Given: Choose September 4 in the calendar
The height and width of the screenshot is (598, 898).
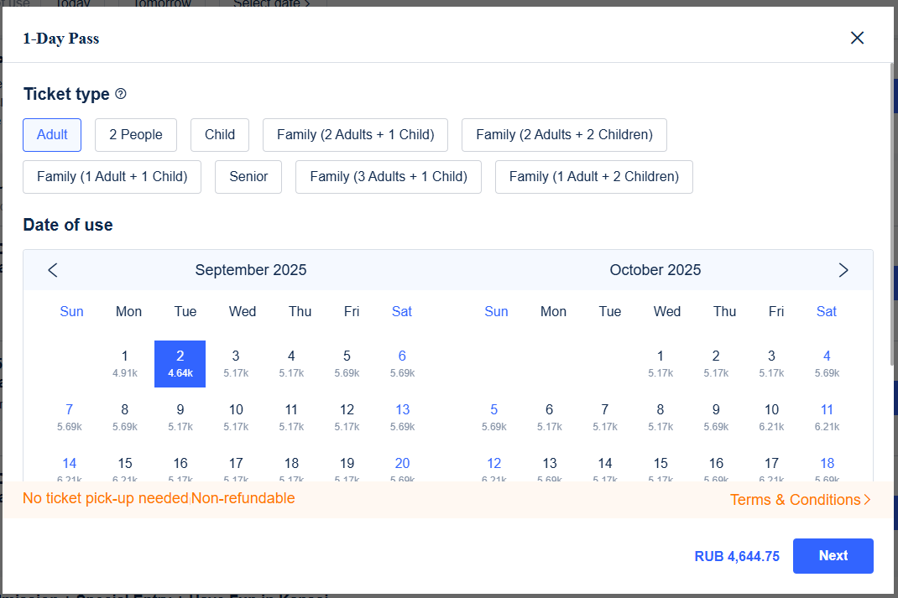Looking at the screenshot, I should tap(291, 364).
